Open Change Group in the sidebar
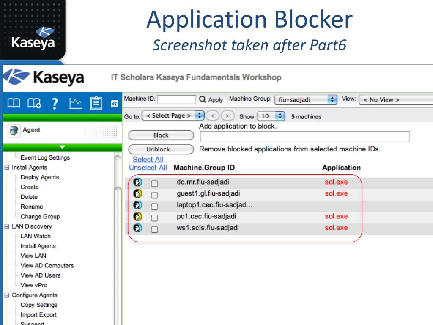 40,217
